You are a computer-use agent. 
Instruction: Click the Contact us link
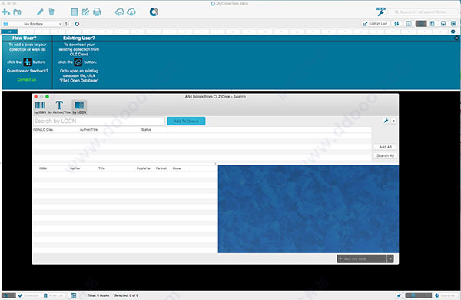click(x=27, y=79)
